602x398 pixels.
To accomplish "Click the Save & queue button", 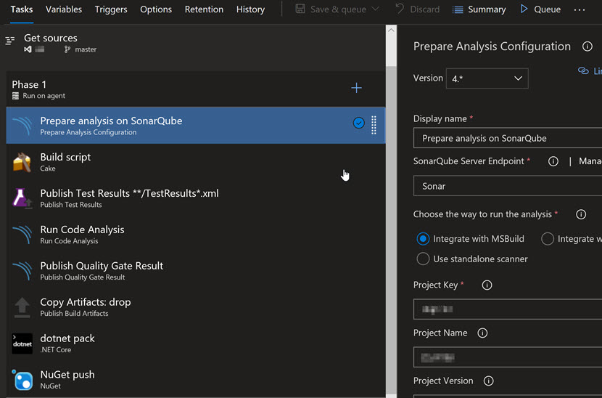I will click(331, 9).
